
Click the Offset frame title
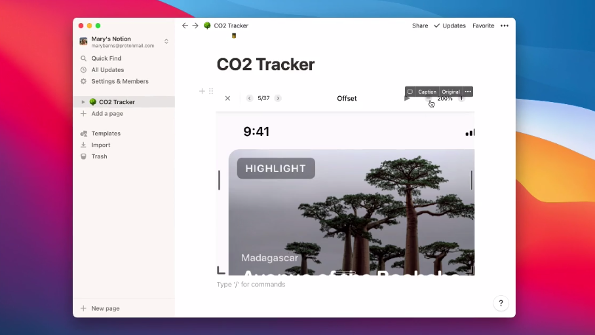pos(347,99)
